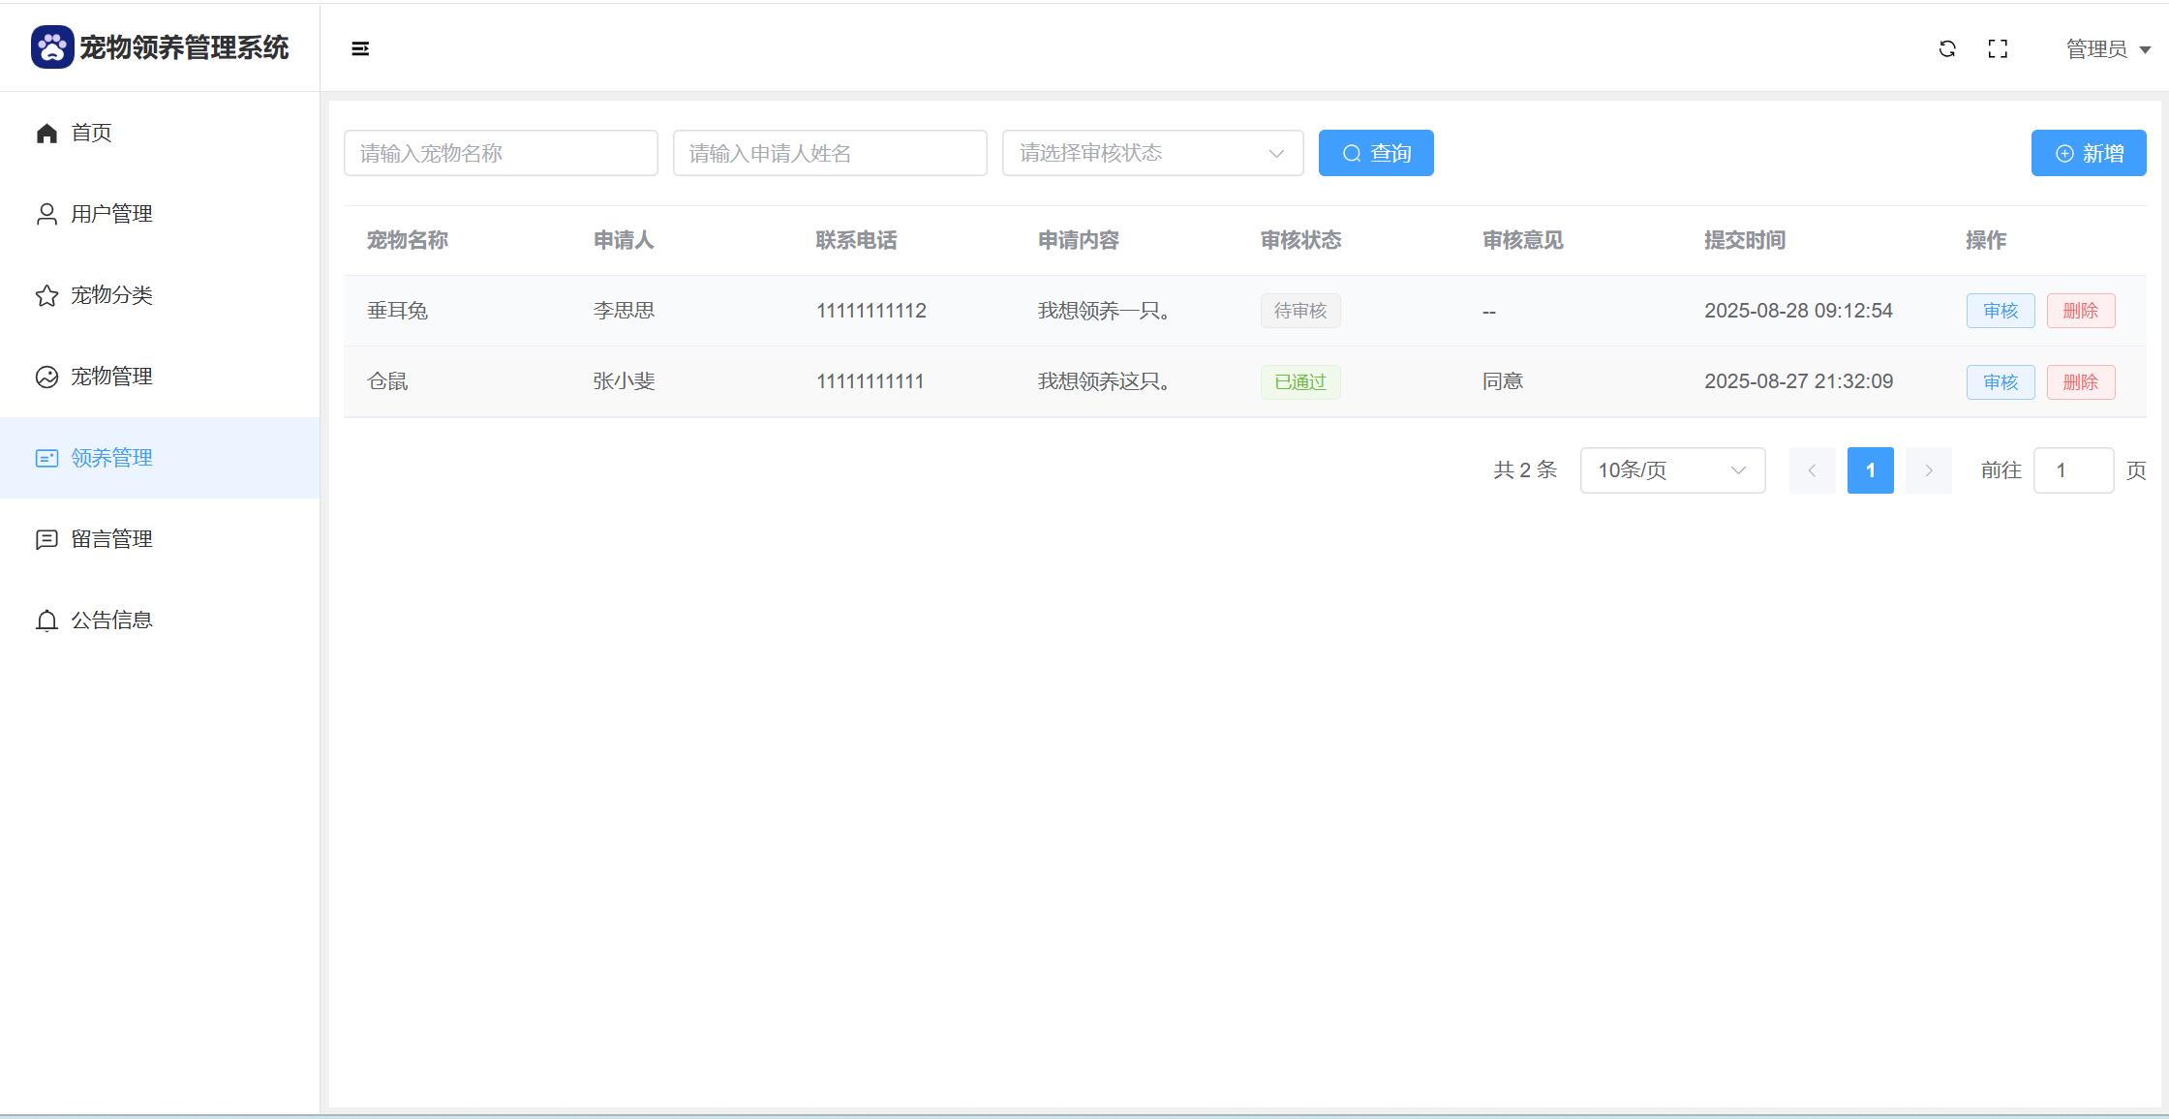The height and width of the screenshot is (1119, 2169).
Task: Click 审核 for the 垂耳兔 row
Action: (2000, 311)
